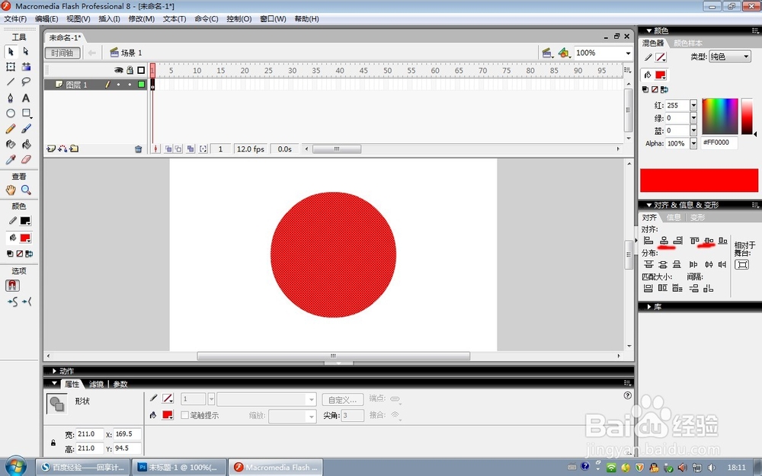Click the Insert Layer Folder icon
Viewport: 762px width, 476px height.
tap(74, 149)
